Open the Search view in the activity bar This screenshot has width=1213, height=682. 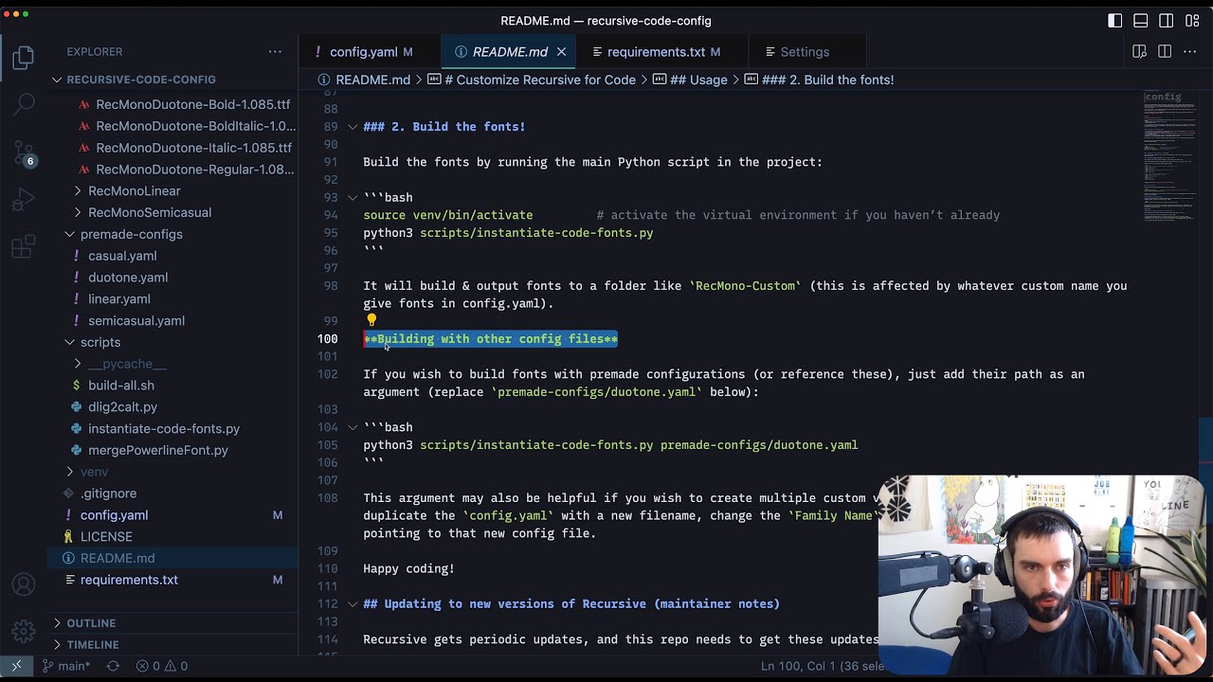click(24, 103)
